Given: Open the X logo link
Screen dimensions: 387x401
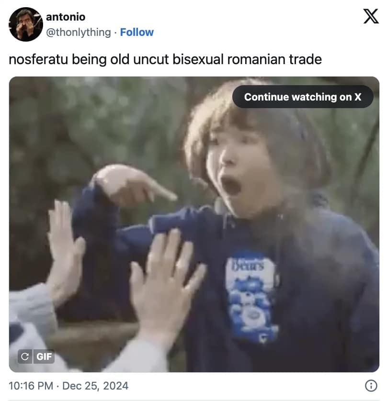Looking at the screenshot, I should [371, 16].
